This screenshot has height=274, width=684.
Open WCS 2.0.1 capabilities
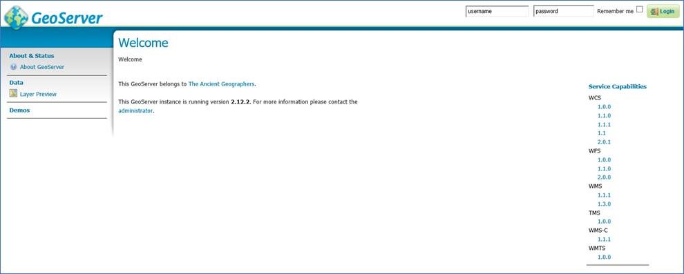coord(604,142)
